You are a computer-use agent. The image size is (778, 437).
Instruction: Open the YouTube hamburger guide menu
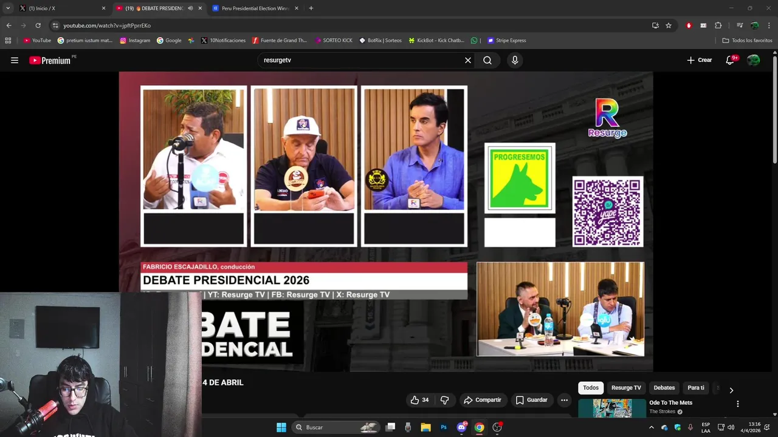15,60
